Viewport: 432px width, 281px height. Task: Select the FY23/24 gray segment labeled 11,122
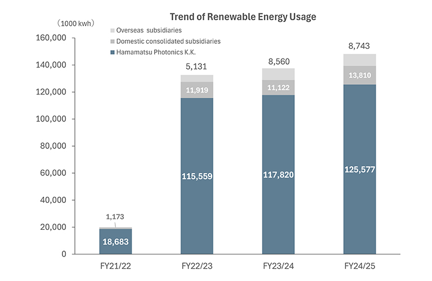tap(279, 87)
